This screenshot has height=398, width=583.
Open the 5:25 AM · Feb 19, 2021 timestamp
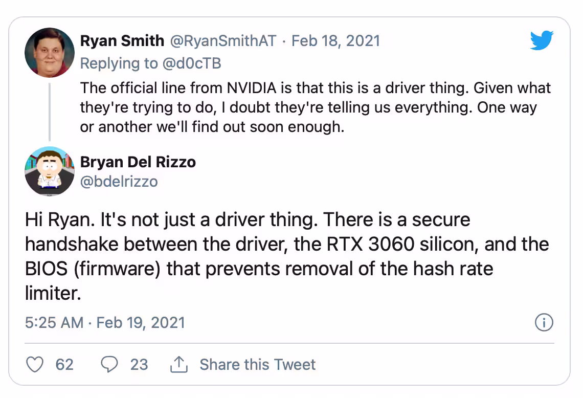pyautogui.click(x=105, y=322)
